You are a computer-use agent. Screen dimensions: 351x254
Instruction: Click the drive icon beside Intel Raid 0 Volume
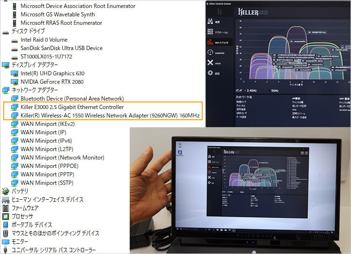click(x=15, y=40)
